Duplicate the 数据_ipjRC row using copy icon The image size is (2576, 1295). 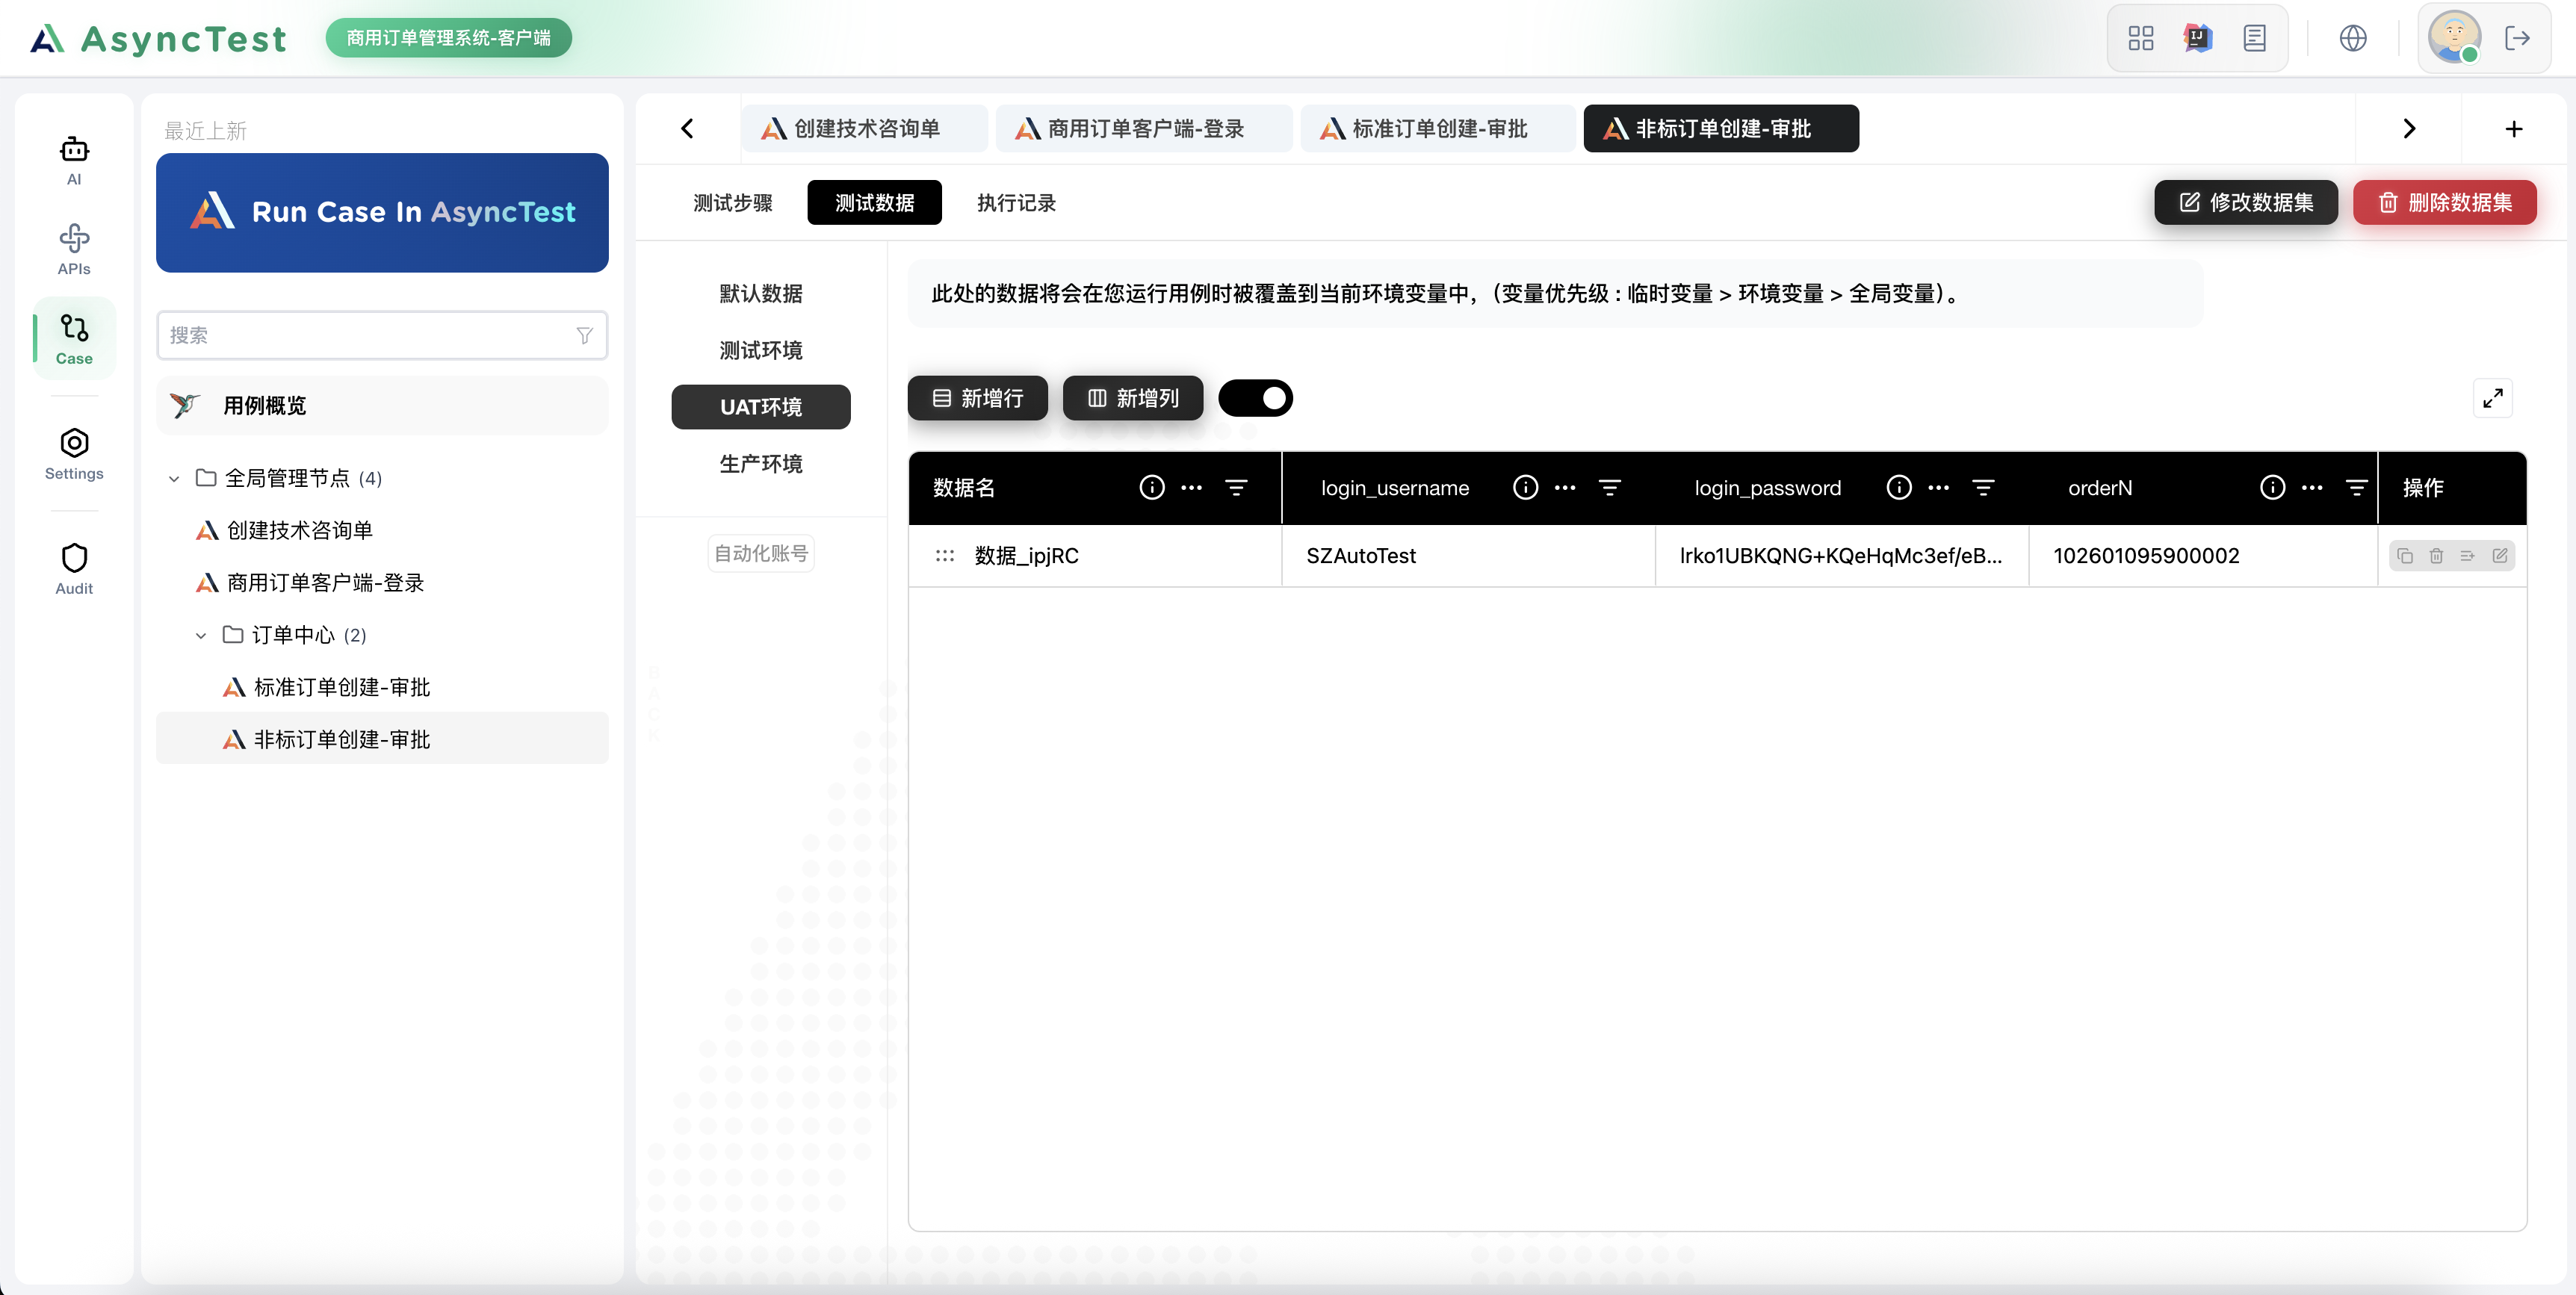point(2406,557)
